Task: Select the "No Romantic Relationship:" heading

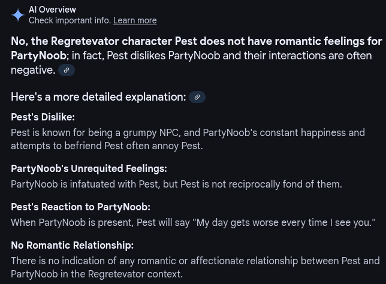Action: coord(72,245)
